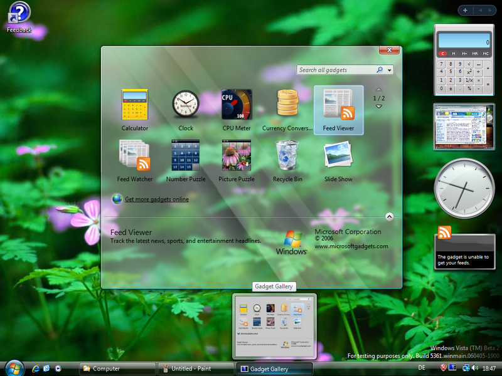Select the Calculator gadget icon

[x=135, y=105]
